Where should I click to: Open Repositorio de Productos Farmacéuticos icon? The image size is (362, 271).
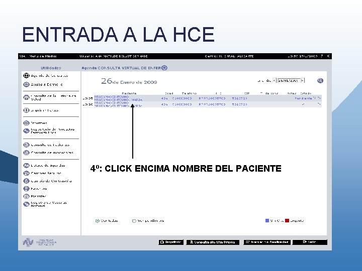[x=26, y=131]
